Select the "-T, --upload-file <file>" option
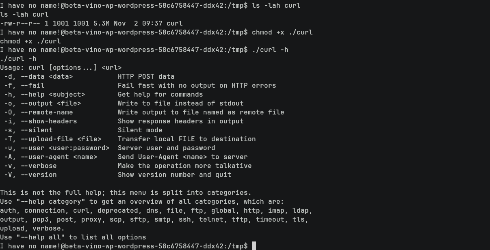 pyautogui.click(x=53, y=139)
